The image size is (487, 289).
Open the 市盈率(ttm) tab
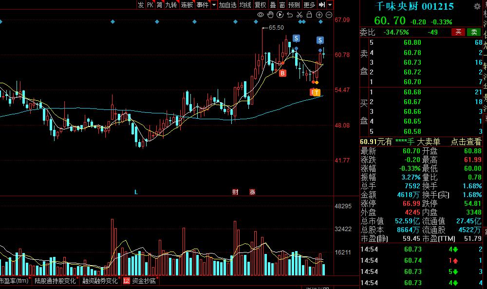click(14, 281)
